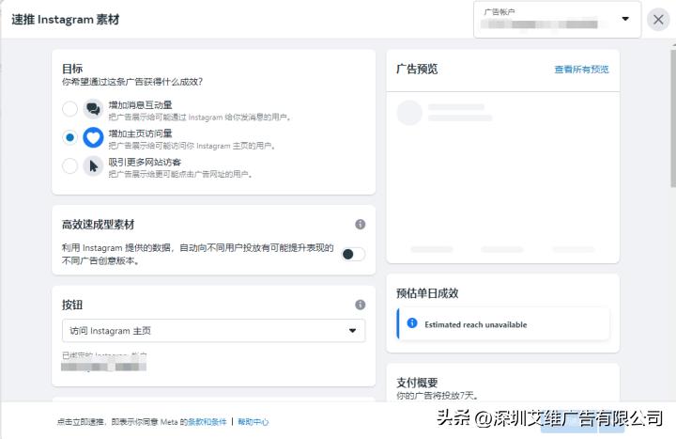Image resolution: width=676 pixels, height=439 pixels.
Task: Click the 增加主页访问量 option label
Action: click(140, 133)
